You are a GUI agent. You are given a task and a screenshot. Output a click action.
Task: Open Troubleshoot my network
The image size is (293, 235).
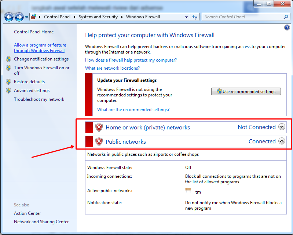click(39, 99)
